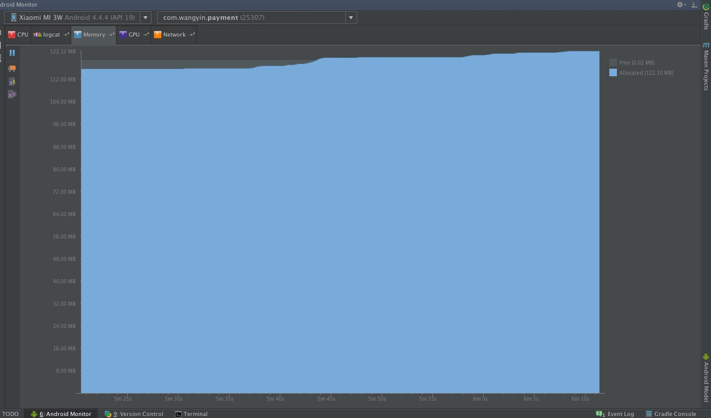Open the Terminal tool window
The height and width of the screenshot is (418, 711).
click(191, 414)
